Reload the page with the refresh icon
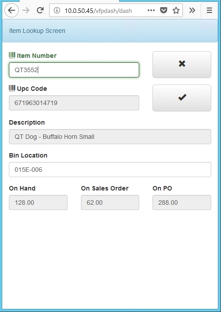The height and width of the screenshot is (312, 221). [x=40, y=10]
